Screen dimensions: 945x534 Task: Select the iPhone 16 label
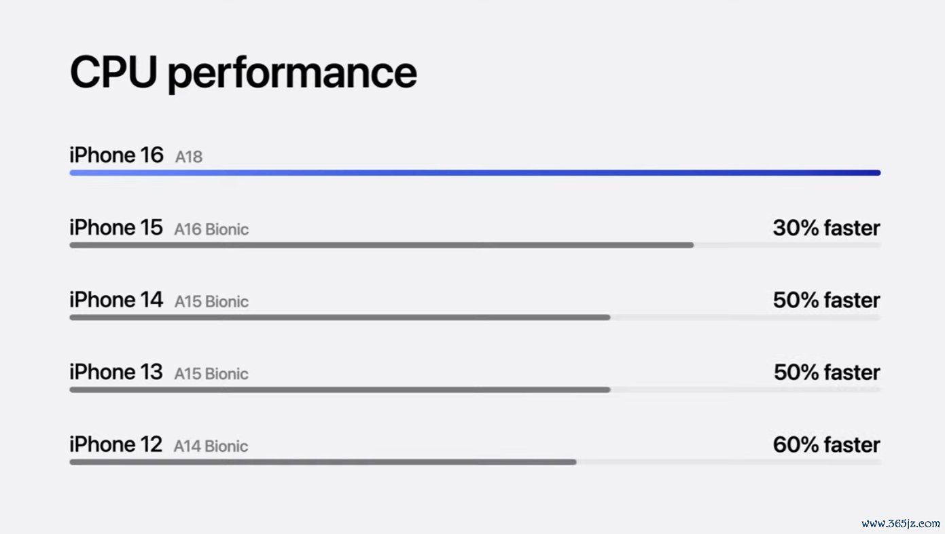pos(116,155)
